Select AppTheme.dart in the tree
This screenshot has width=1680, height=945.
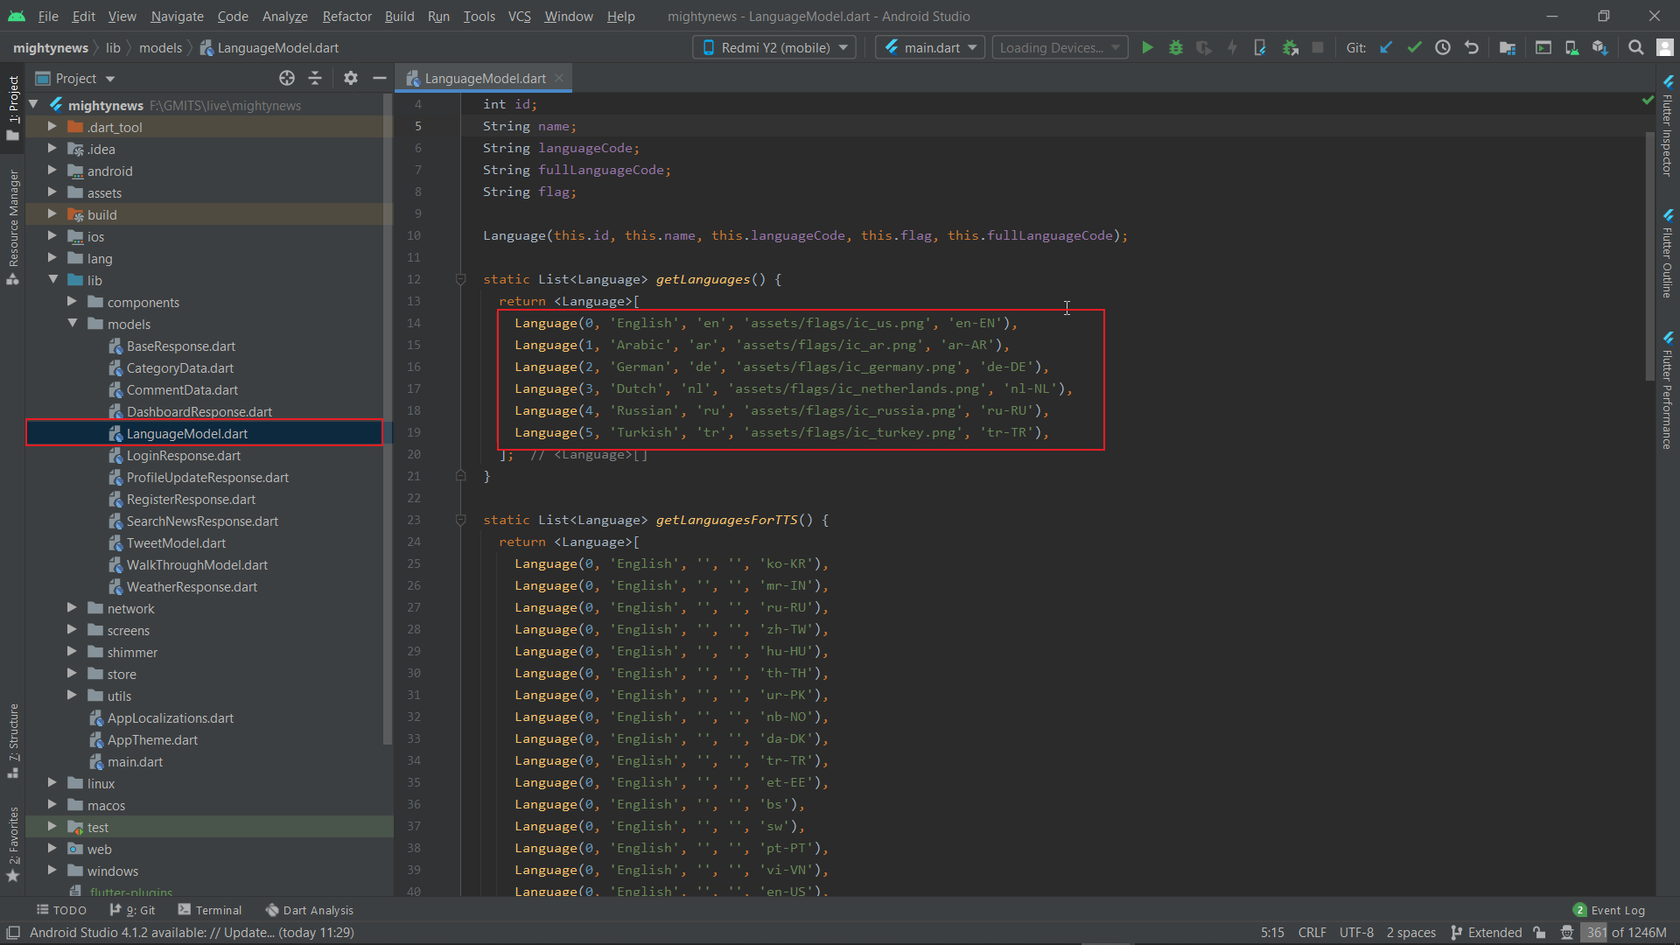(152, 740)
